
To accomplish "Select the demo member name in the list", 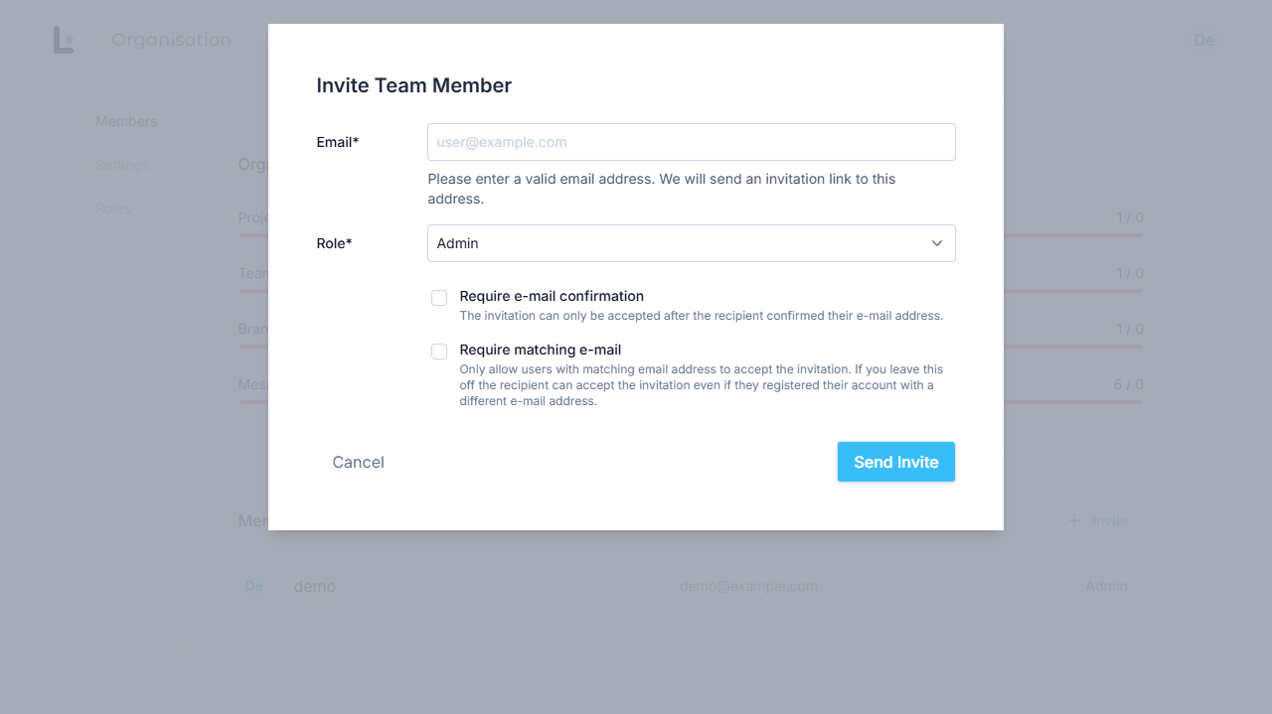I will coord(315,586).
